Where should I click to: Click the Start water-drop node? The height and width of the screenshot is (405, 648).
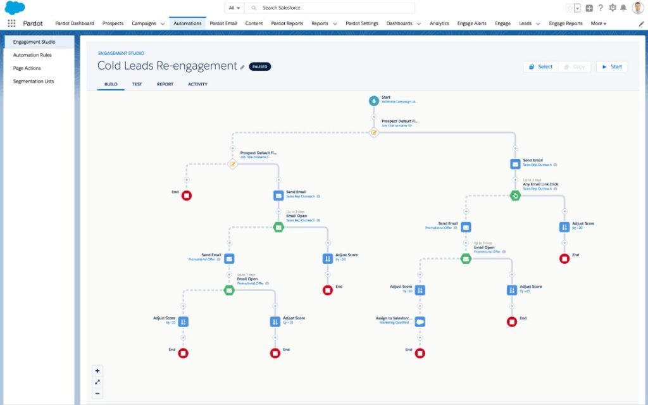pos(373,101)
